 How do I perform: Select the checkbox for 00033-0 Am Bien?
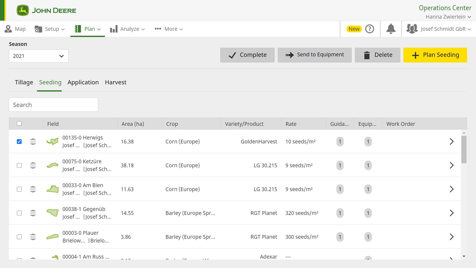click(19, 189)
